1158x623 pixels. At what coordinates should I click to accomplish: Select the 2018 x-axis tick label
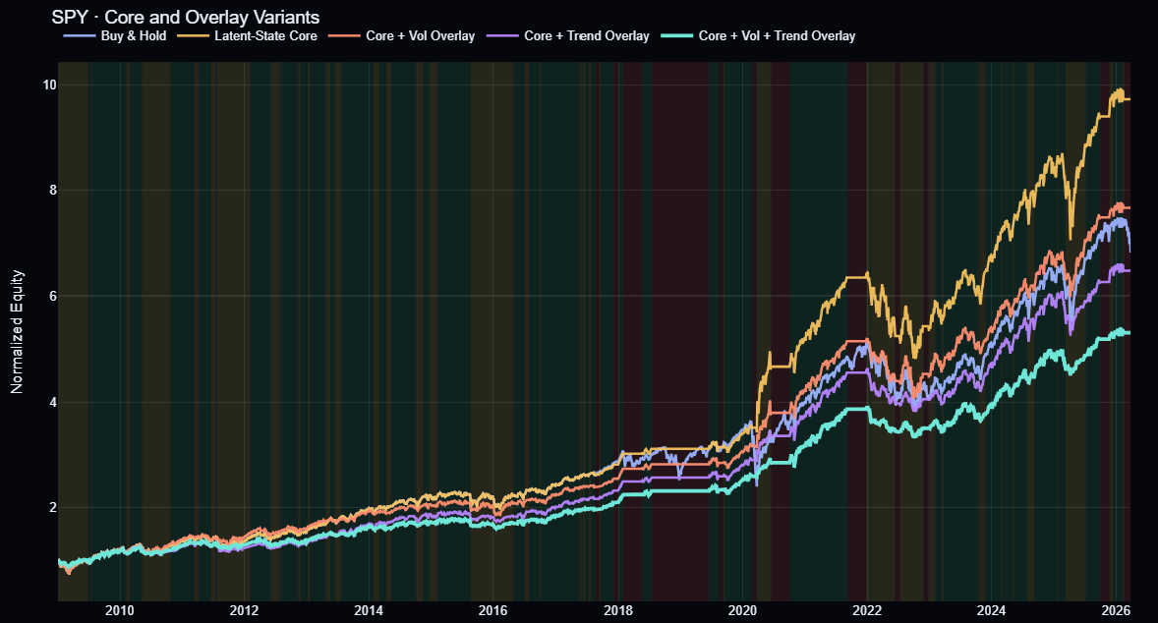pos(618,609)
